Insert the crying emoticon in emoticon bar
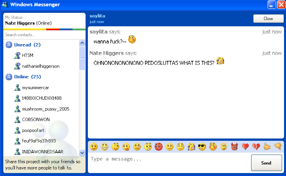The height and width of the screenshot is (176, 286). pos(191,147)
